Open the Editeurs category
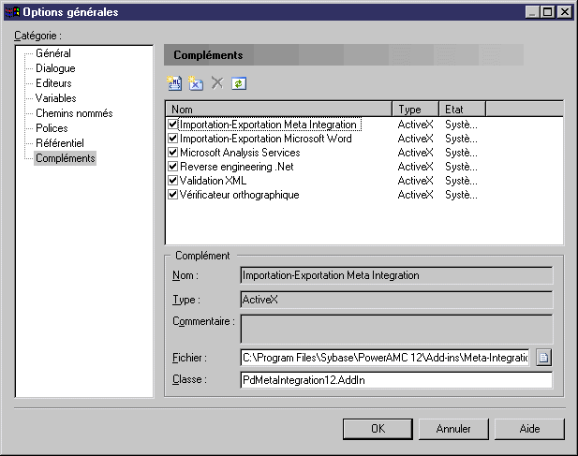Image resolution: width=578 pixels, height=456 pixels. [55, 83]
